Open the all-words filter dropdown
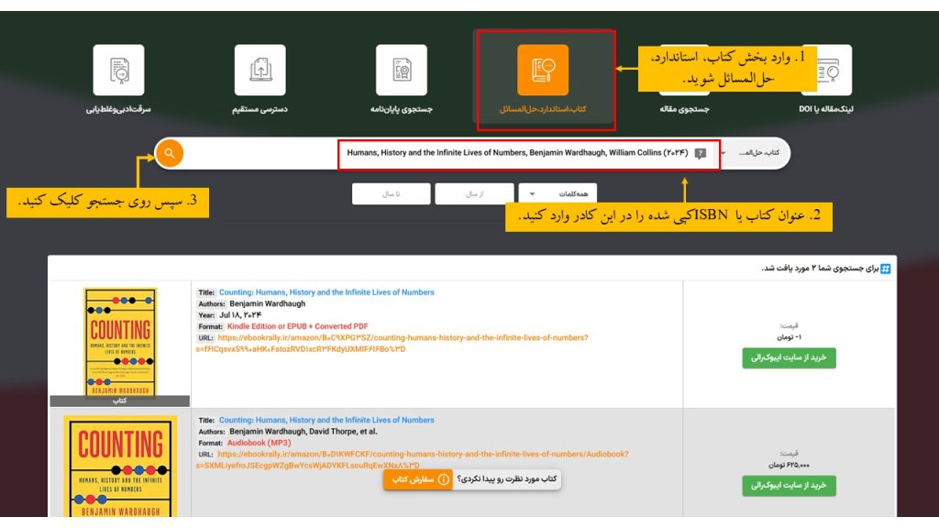 [558, 194]
